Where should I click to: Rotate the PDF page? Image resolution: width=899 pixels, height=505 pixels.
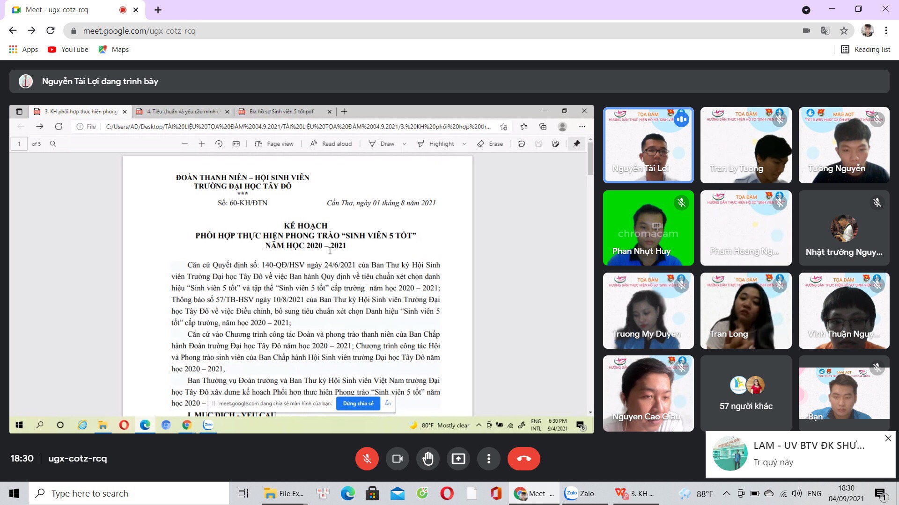click(219, 144)
